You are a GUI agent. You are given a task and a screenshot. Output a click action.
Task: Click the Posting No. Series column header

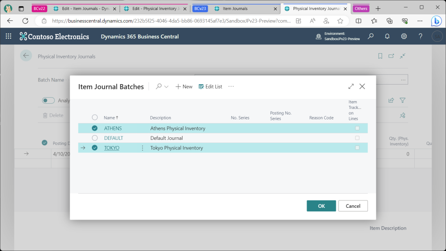[x=281, y=115]
